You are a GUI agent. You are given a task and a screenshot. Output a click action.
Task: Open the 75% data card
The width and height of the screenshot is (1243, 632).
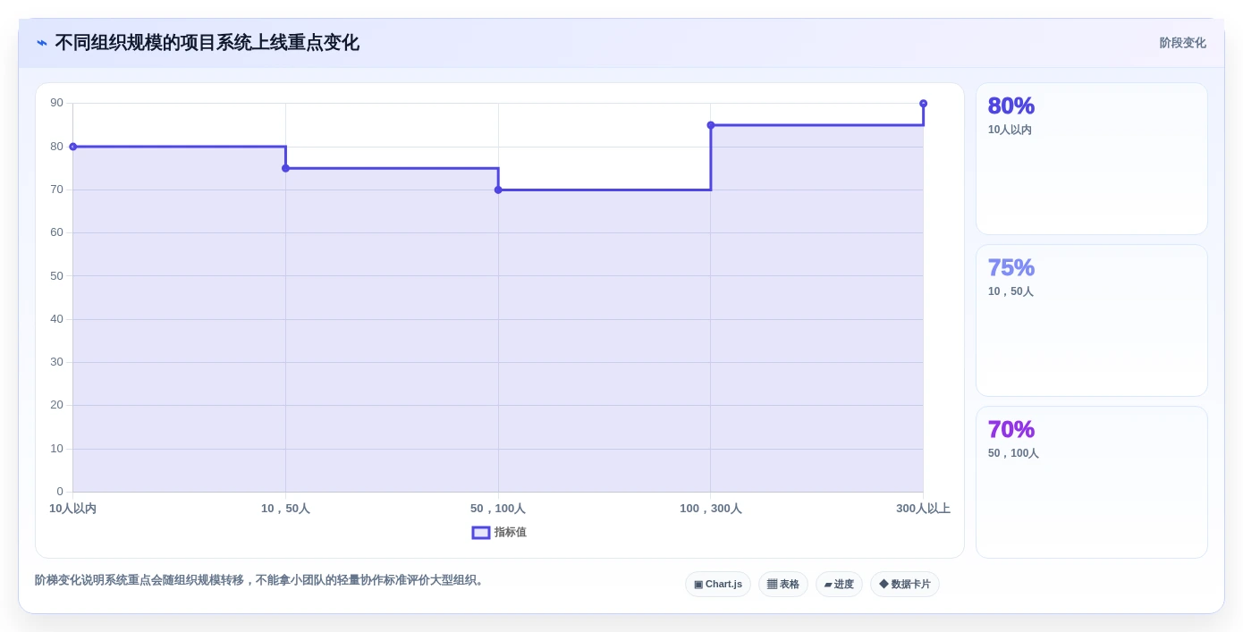point(1092,321)
